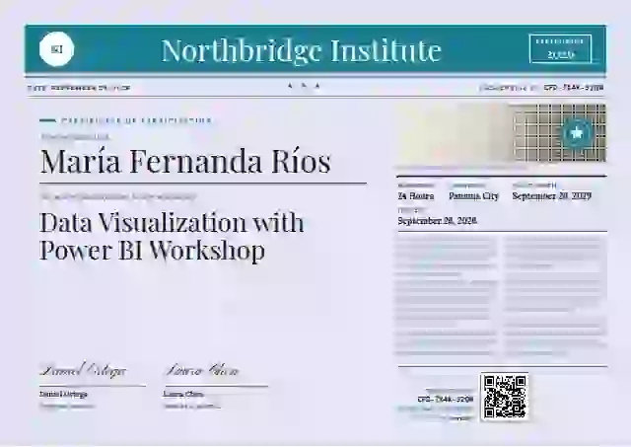631x447 pixels.
Task: Click the grid pattern decorative image
Action: 559,132
